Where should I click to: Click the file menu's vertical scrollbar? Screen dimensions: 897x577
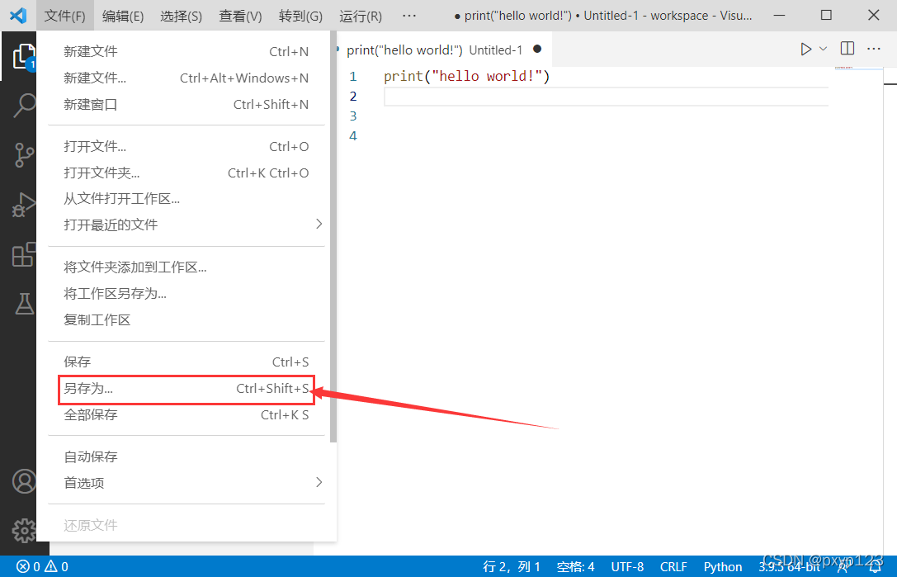[x=333, y=236]
